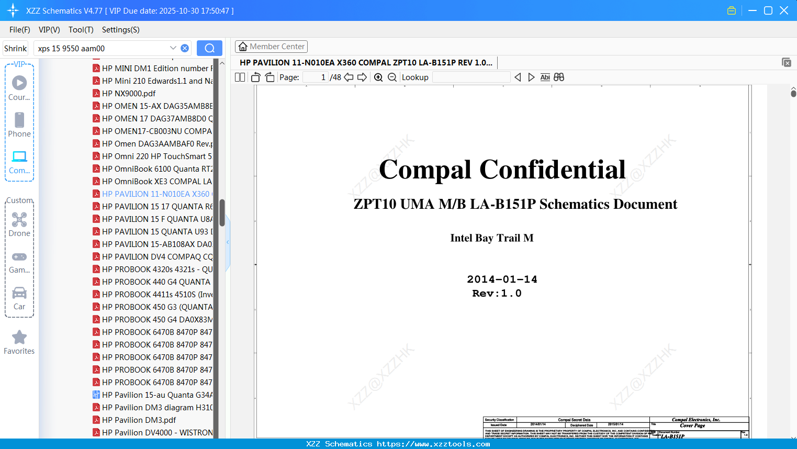
Task: Collapse the file list panel handle
Action: 228,242
